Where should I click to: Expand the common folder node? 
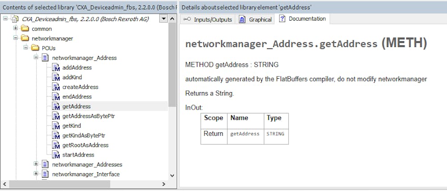pyautogui.click(x=16, y=29)
